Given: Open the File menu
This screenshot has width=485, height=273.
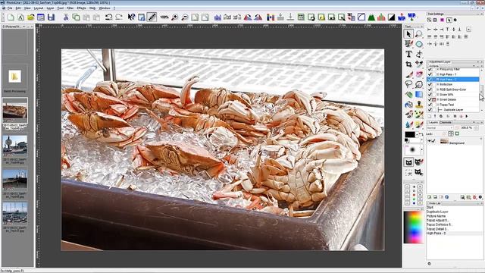Looking at the screenshot, I should (x=10, y=8).
